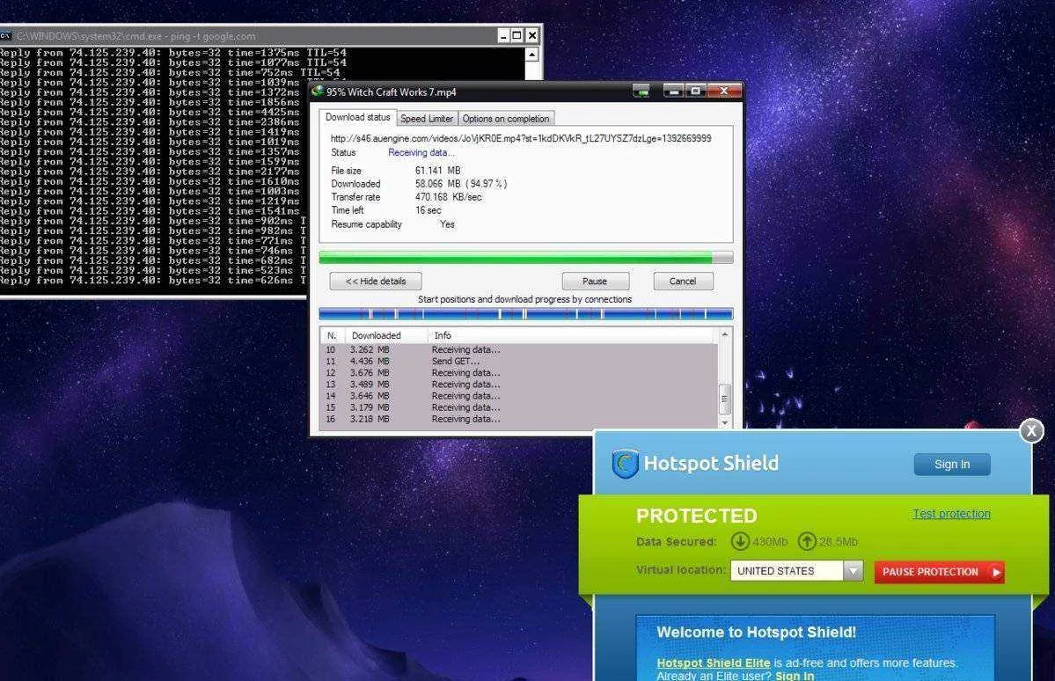Screen dimensions: 1055x681
Task: Pause the Witch Craft Works download
Action: [x=596, y=282]
